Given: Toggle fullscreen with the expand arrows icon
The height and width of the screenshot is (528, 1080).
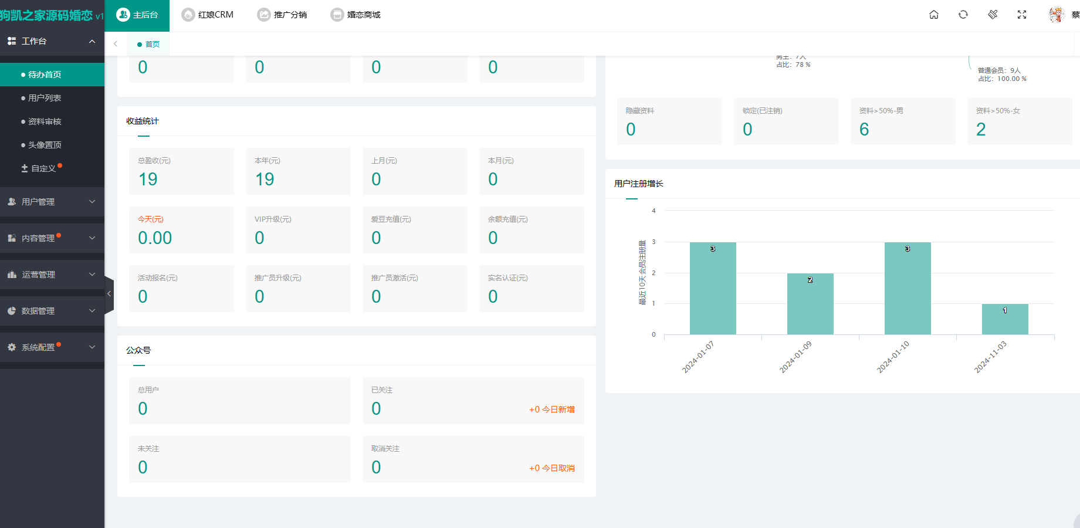Looking at the screenshot, I should (x=1022, y=15).
